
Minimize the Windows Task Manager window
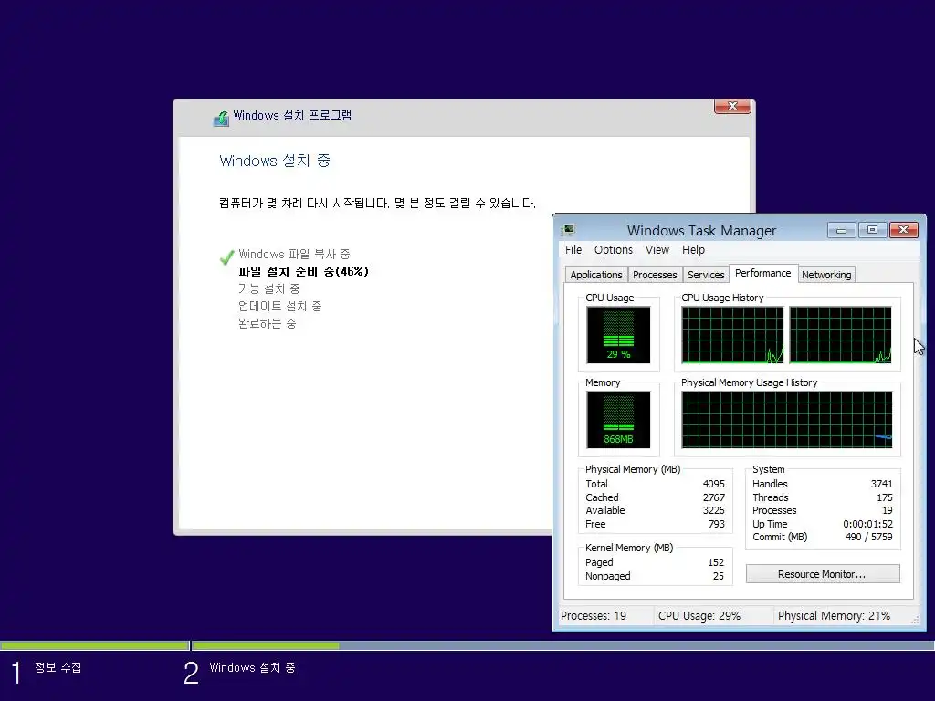pyautogui.click(x=841, y=230)
